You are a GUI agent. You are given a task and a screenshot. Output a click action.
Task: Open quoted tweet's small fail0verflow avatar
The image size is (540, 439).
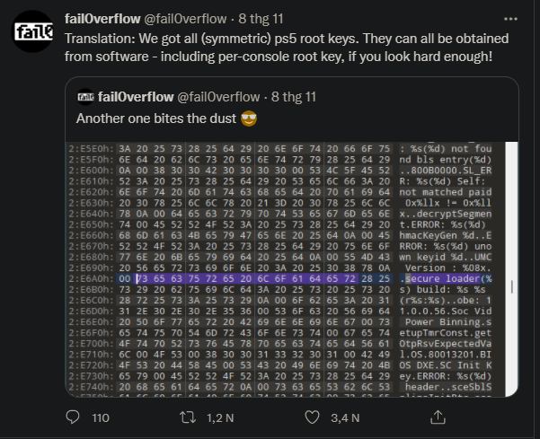(x=85, y=97)
